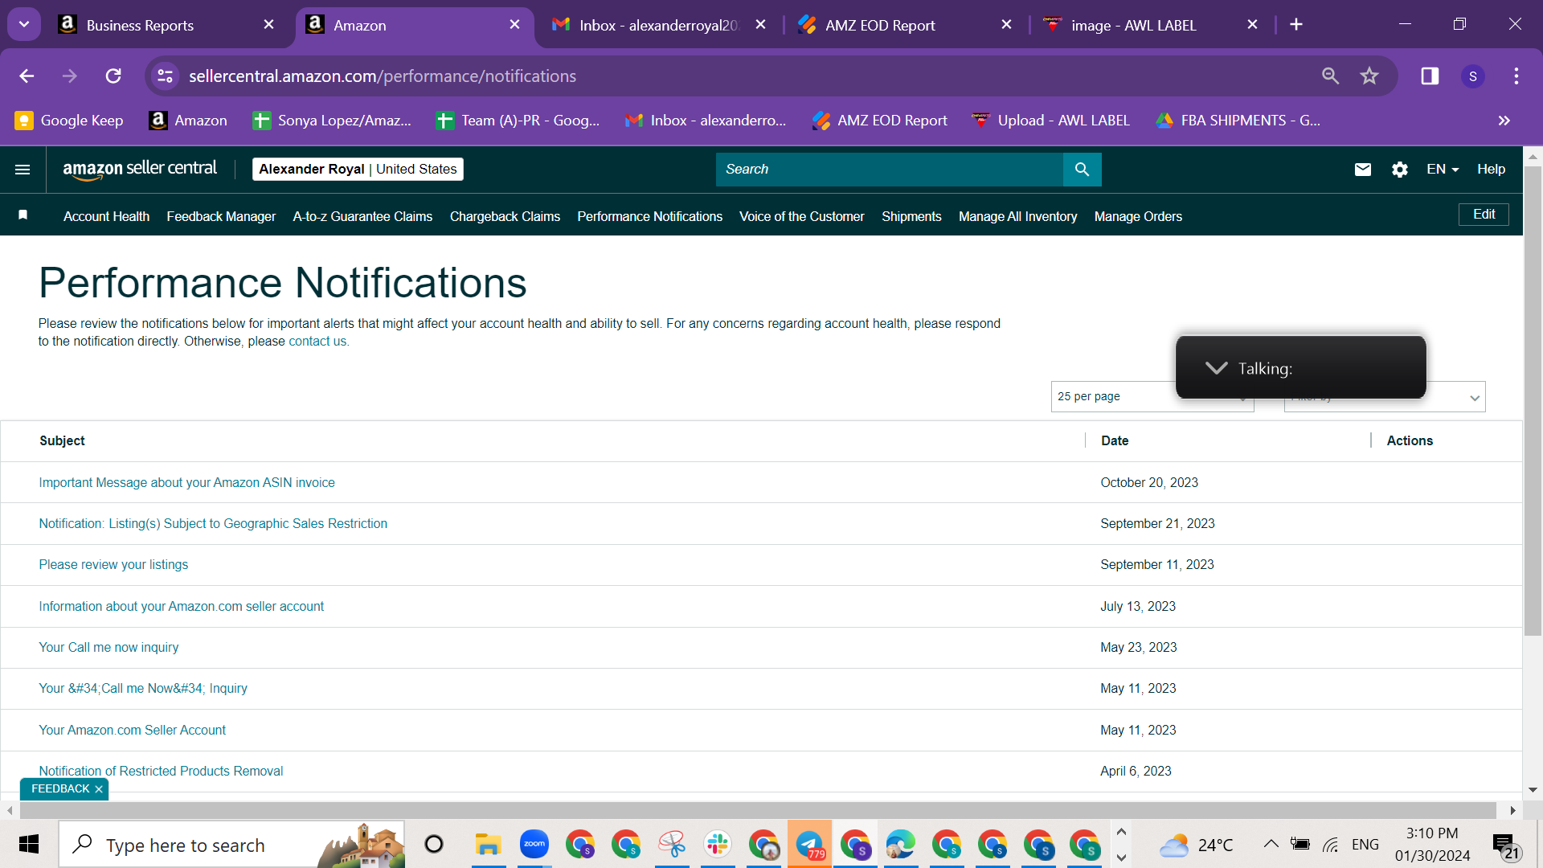Open the Windows notification center
The width and height of the screenshot is (1543, 868).
pos(1505,845)
